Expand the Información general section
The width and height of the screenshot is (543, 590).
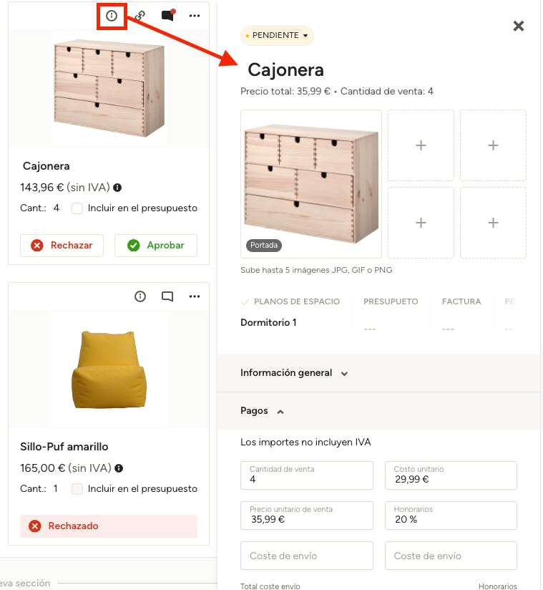(x=294, y=373)
